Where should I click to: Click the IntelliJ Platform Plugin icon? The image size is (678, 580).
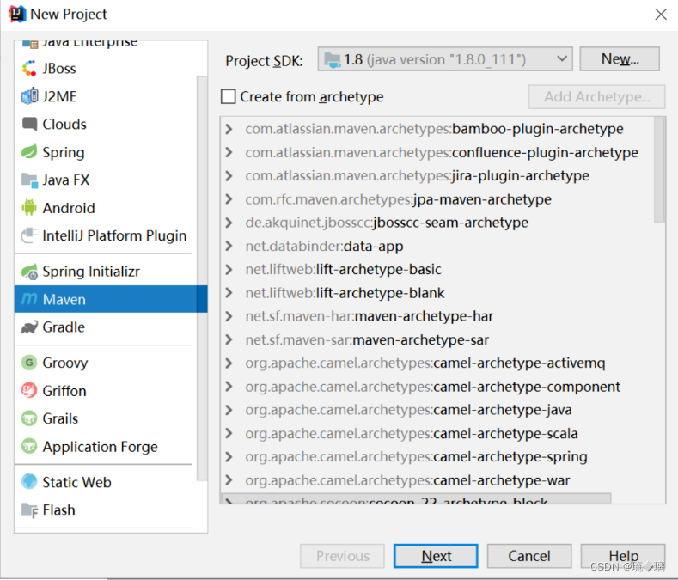29,235
